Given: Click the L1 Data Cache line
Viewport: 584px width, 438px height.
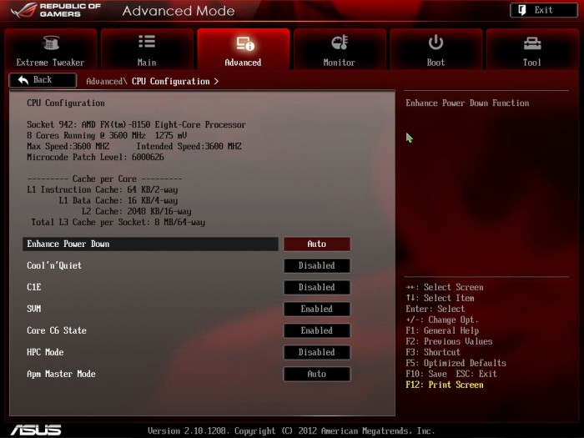Looking at the screenshot, I should (x=118, y=201).
